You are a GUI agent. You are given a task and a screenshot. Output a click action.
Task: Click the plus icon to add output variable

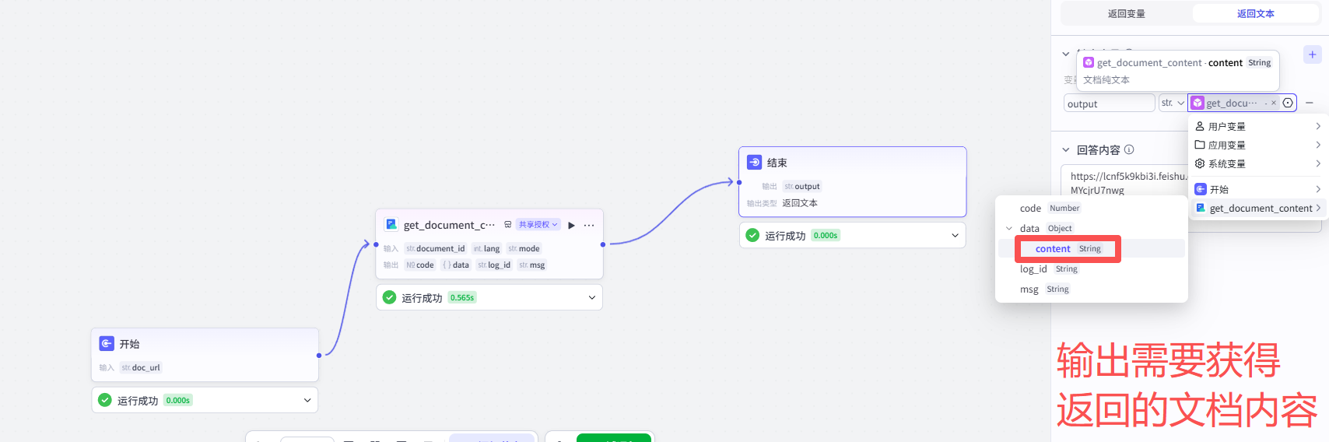pyautogui.click(x=1312, y=54)
